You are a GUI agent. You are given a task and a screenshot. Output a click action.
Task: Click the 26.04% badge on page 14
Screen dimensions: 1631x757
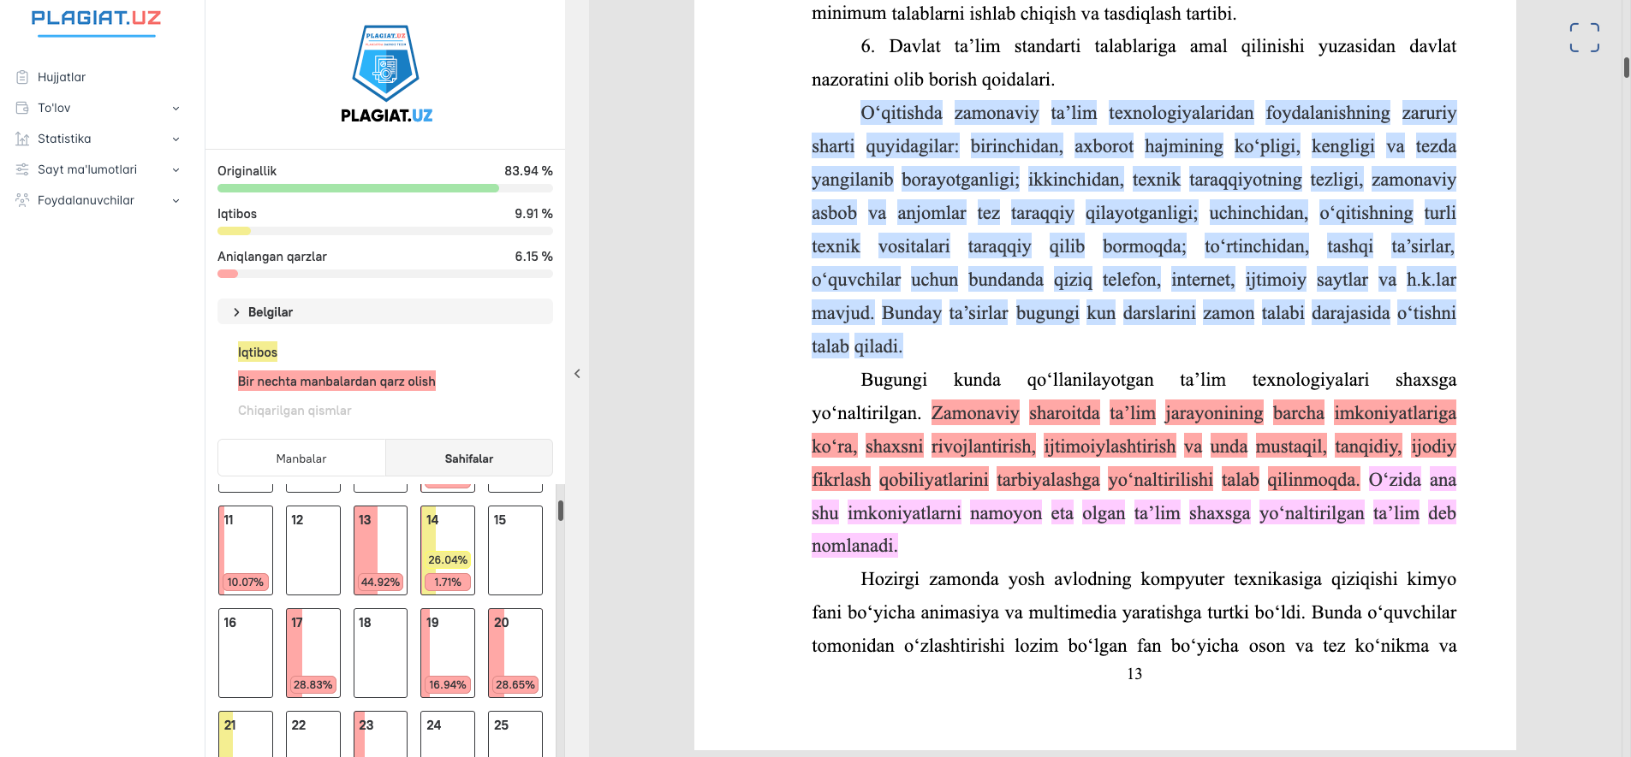(448, 560)
